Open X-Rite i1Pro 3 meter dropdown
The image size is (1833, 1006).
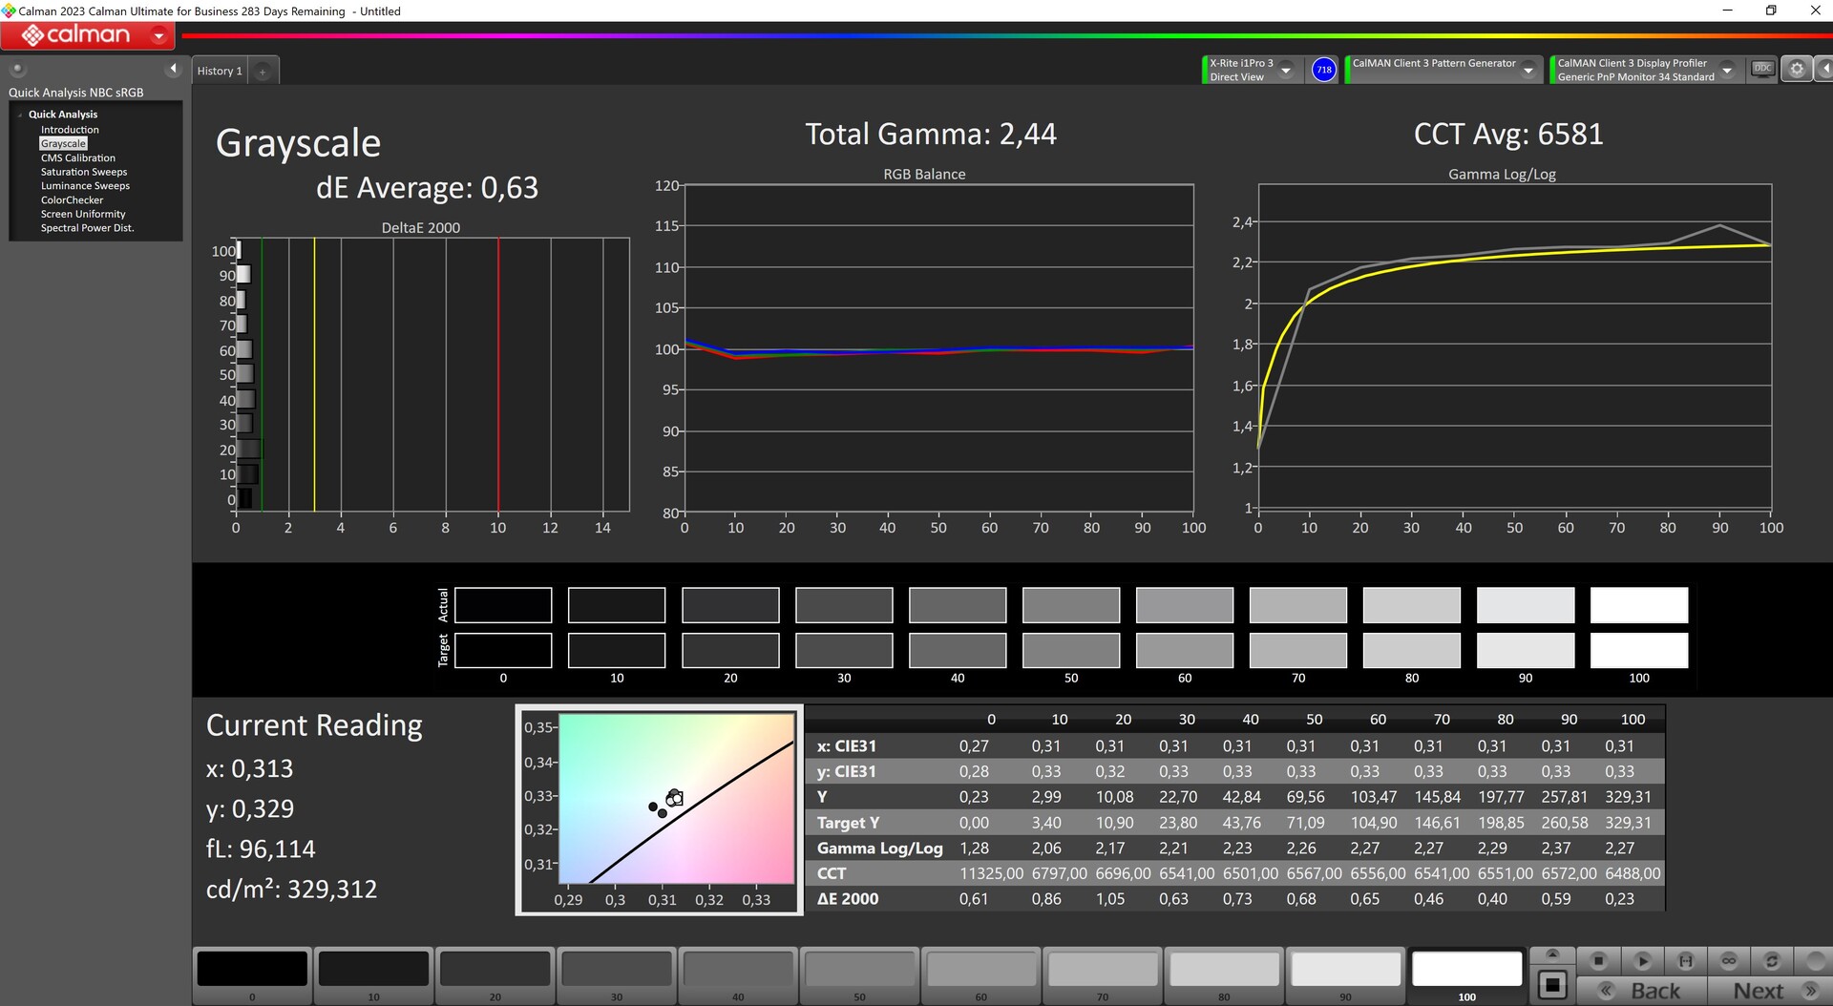click(x=1286, y=71)
